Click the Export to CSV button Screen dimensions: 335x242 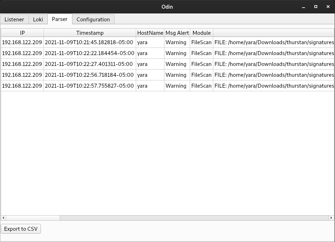coord(21,229)
